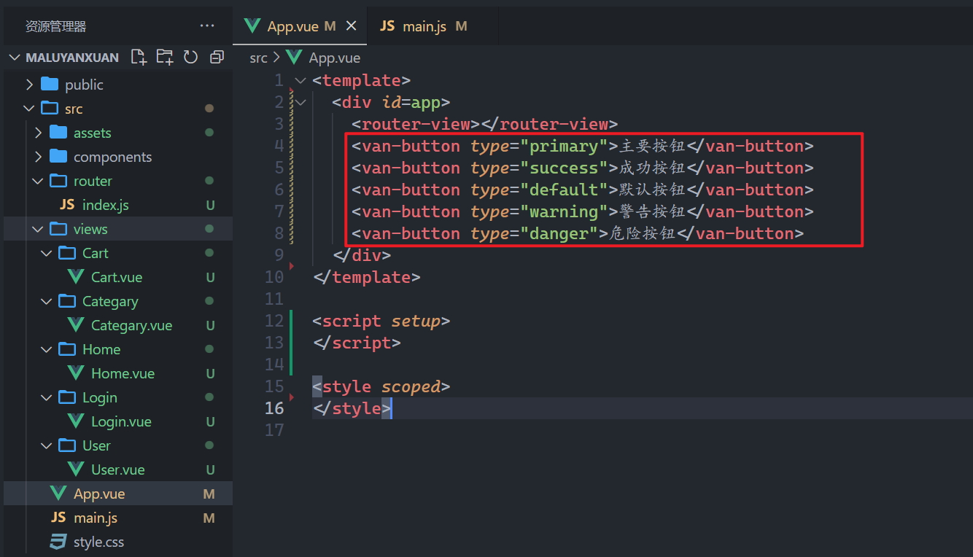This screenshot has width=973, height=557.
Task: Select the App.vue editor tab
Action: click(301, 26)
